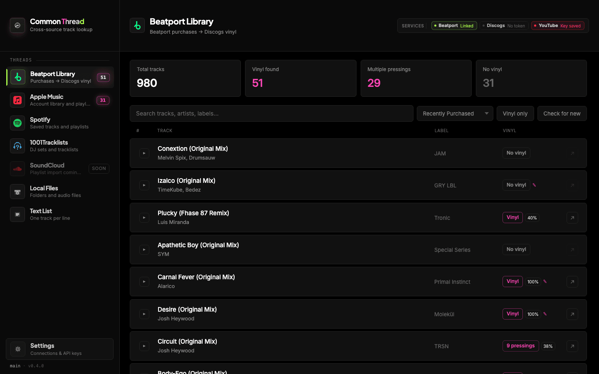Select the Spotify thread icon

(17, 123)
